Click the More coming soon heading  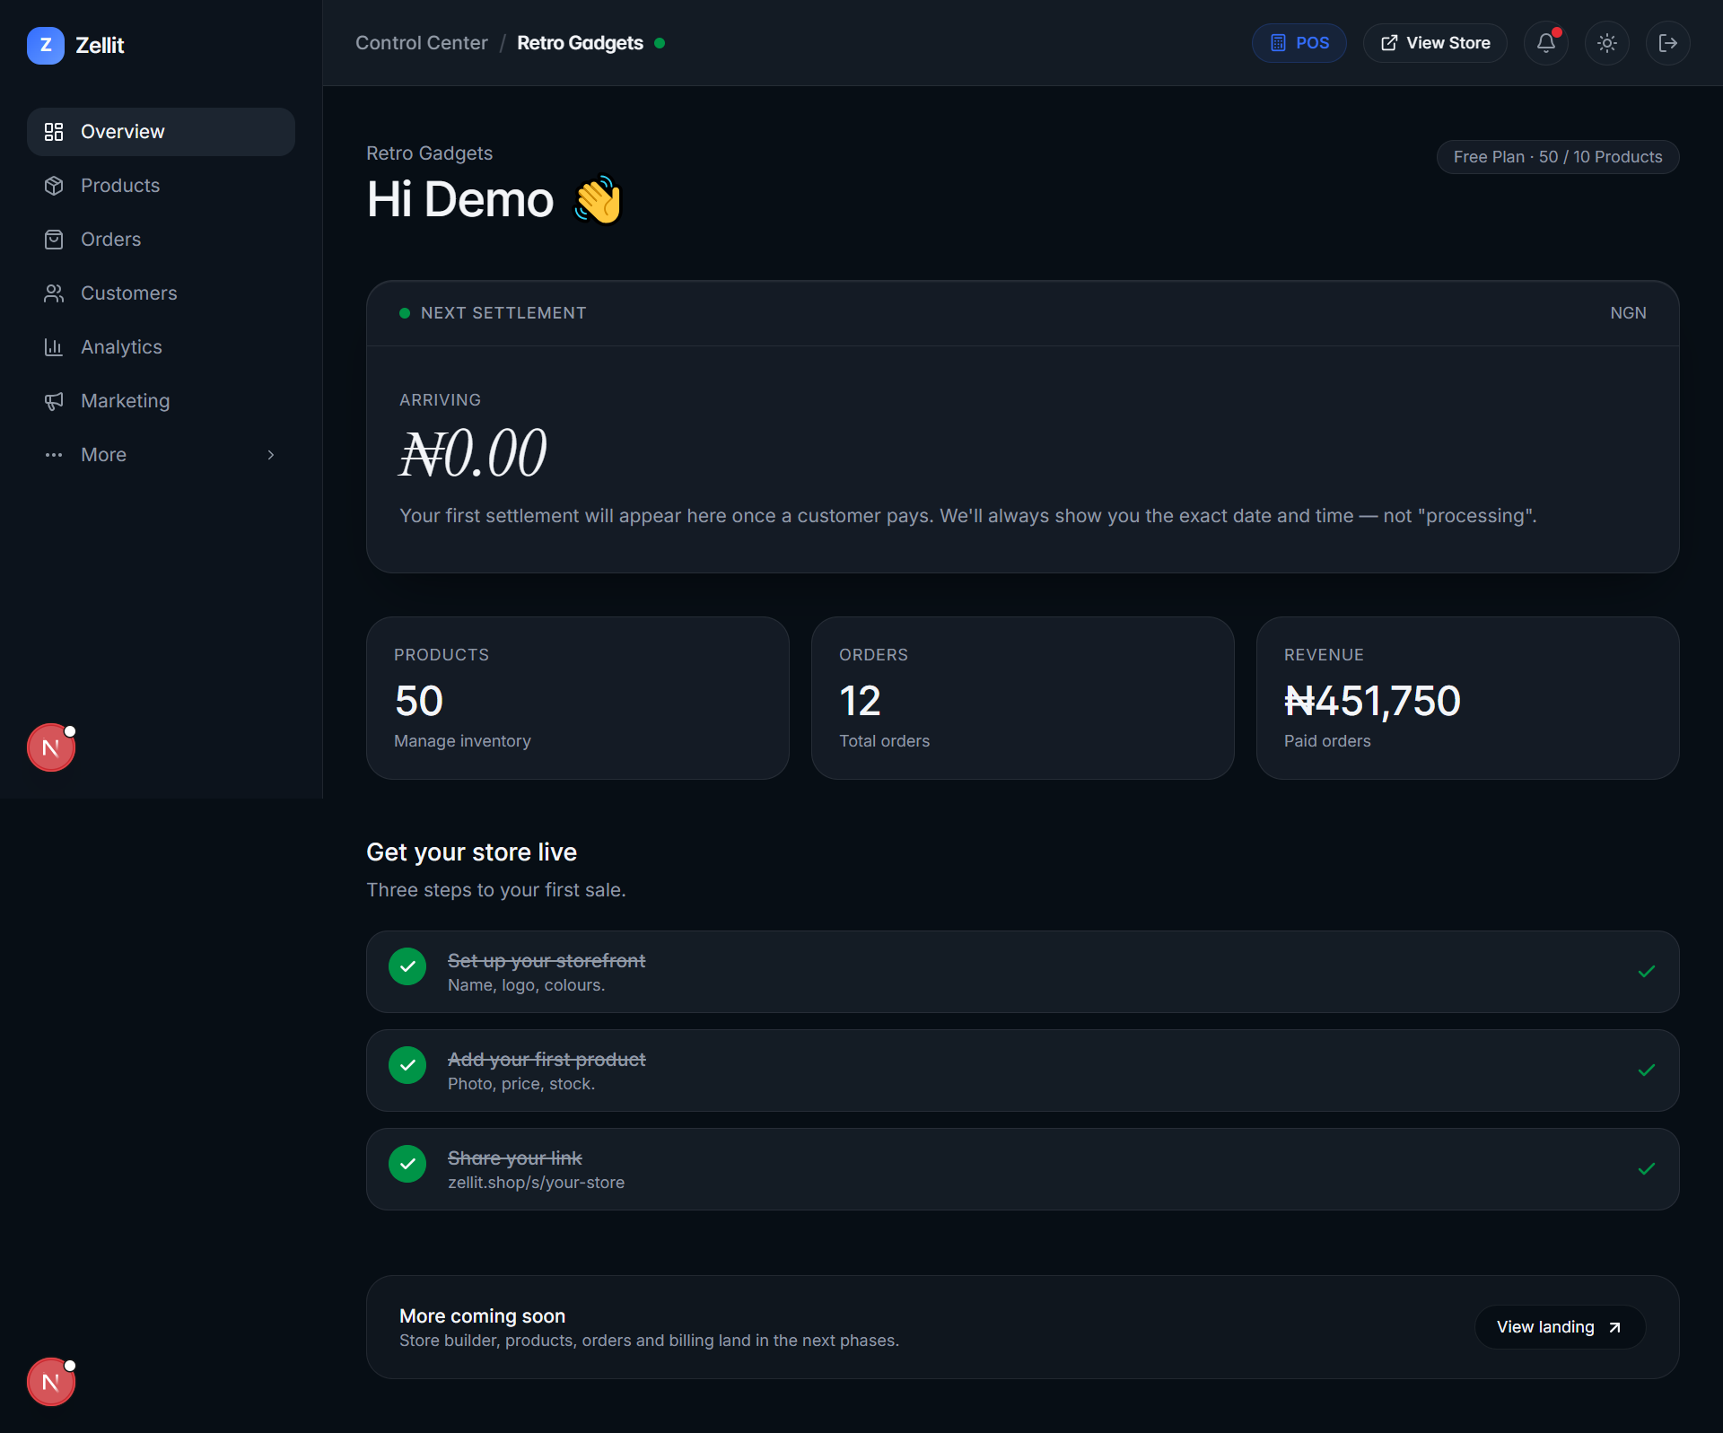(482, 1316)
